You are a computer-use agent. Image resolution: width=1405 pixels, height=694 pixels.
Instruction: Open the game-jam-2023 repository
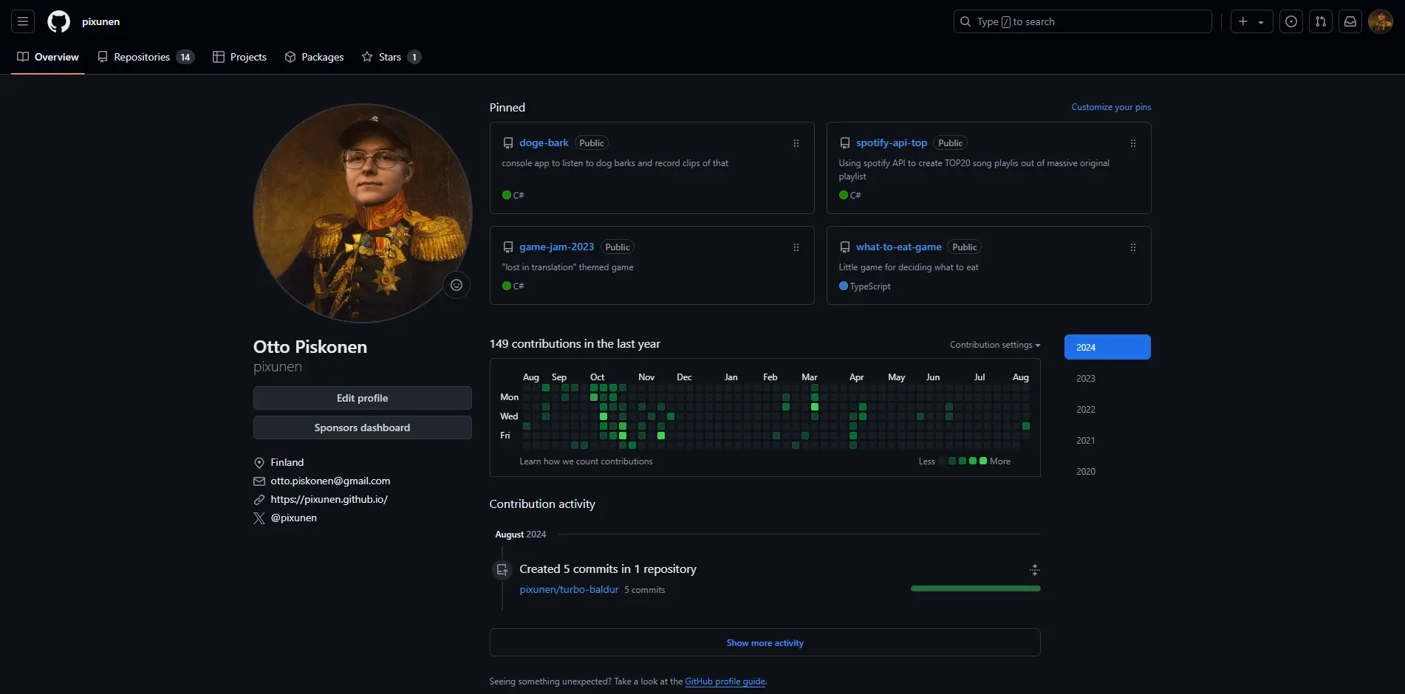coord(556,247)
